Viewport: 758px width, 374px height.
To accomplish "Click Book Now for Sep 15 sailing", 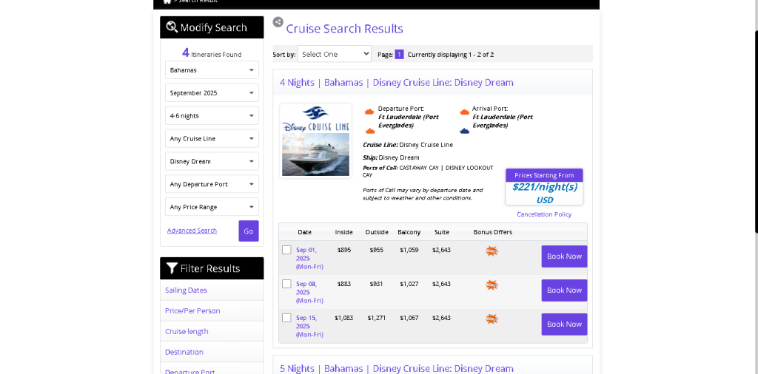I will pyautogui.click(x=564, y=324).
